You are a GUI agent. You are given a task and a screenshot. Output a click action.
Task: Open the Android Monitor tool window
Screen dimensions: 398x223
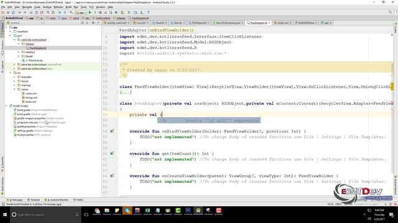point(57,199)
